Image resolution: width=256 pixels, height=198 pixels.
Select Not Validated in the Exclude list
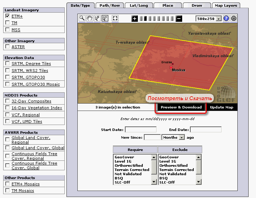coord(173,174)
